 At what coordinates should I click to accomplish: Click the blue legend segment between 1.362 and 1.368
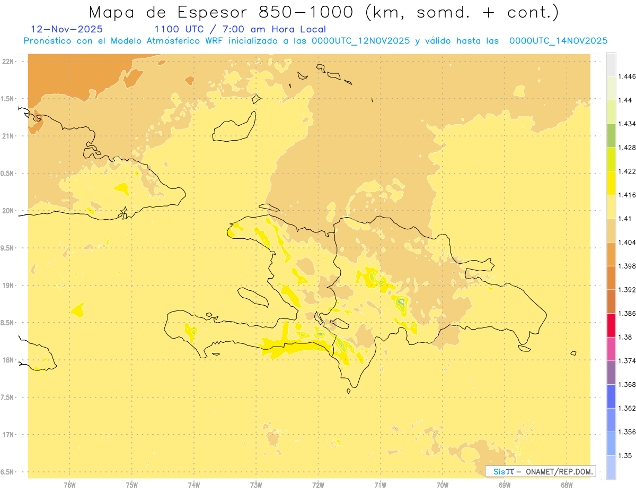coord(611,396)
